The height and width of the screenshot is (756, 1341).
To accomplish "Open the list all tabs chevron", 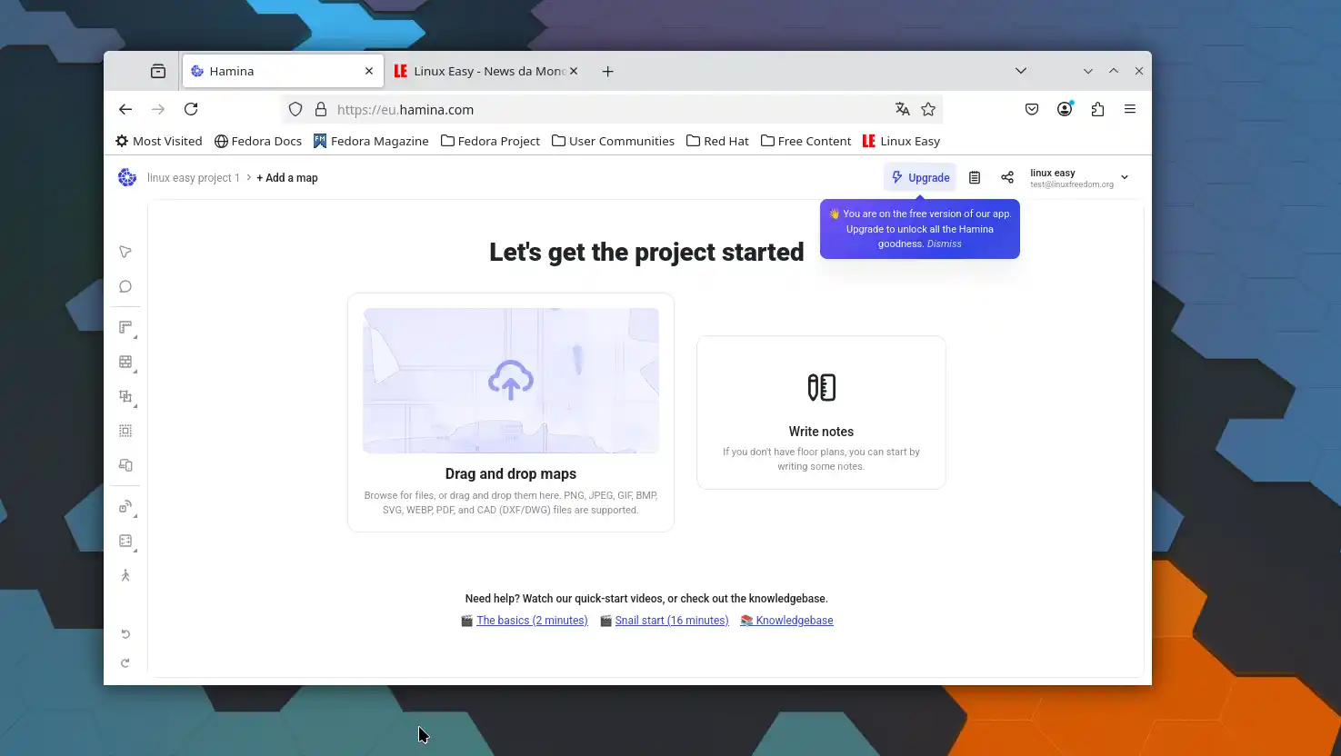I will (1020, 71).
